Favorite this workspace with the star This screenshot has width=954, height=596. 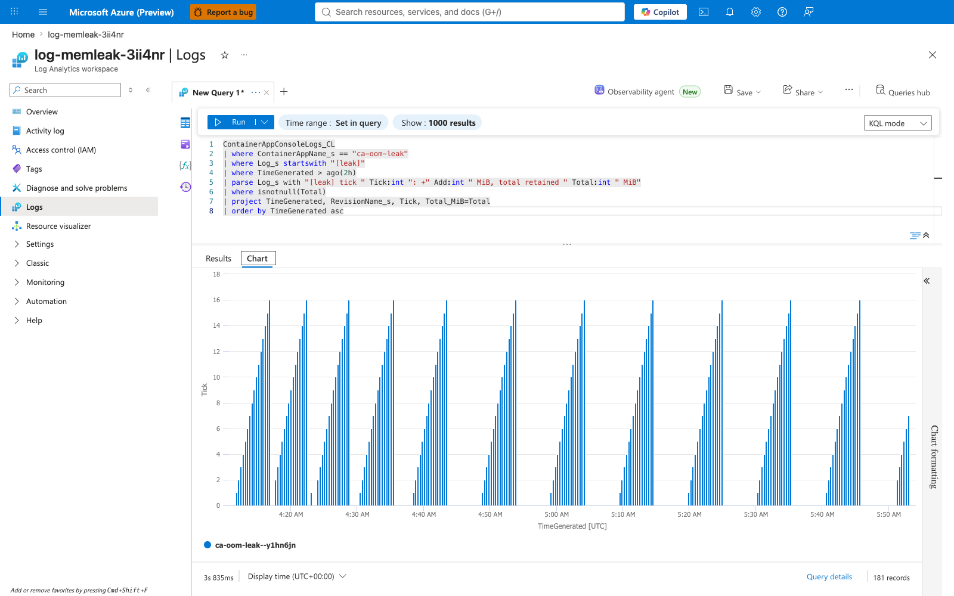pyautogui.click(x=225, y=55)
